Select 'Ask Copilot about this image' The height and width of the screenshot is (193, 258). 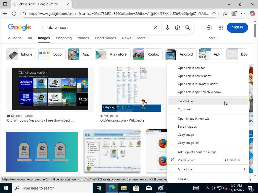[x=208, y=152]
